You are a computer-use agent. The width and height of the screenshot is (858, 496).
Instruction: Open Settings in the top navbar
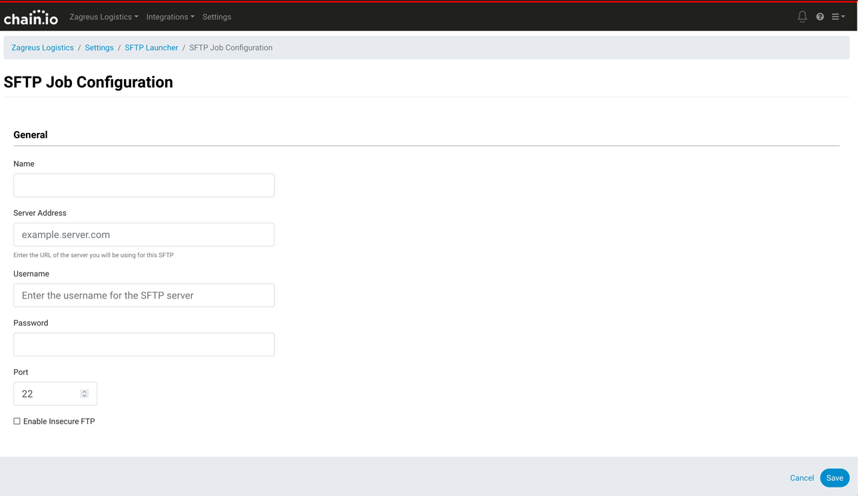coord(217,17)
